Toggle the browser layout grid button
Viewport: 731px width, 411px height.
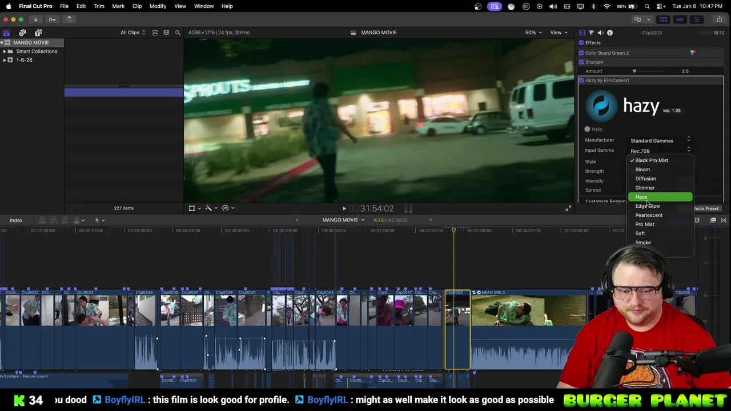[663, 19]
